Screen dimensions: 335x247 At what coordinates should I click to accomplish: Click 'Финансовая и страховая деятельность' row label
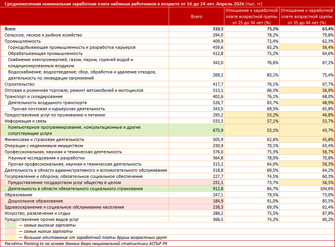(45, 140)
